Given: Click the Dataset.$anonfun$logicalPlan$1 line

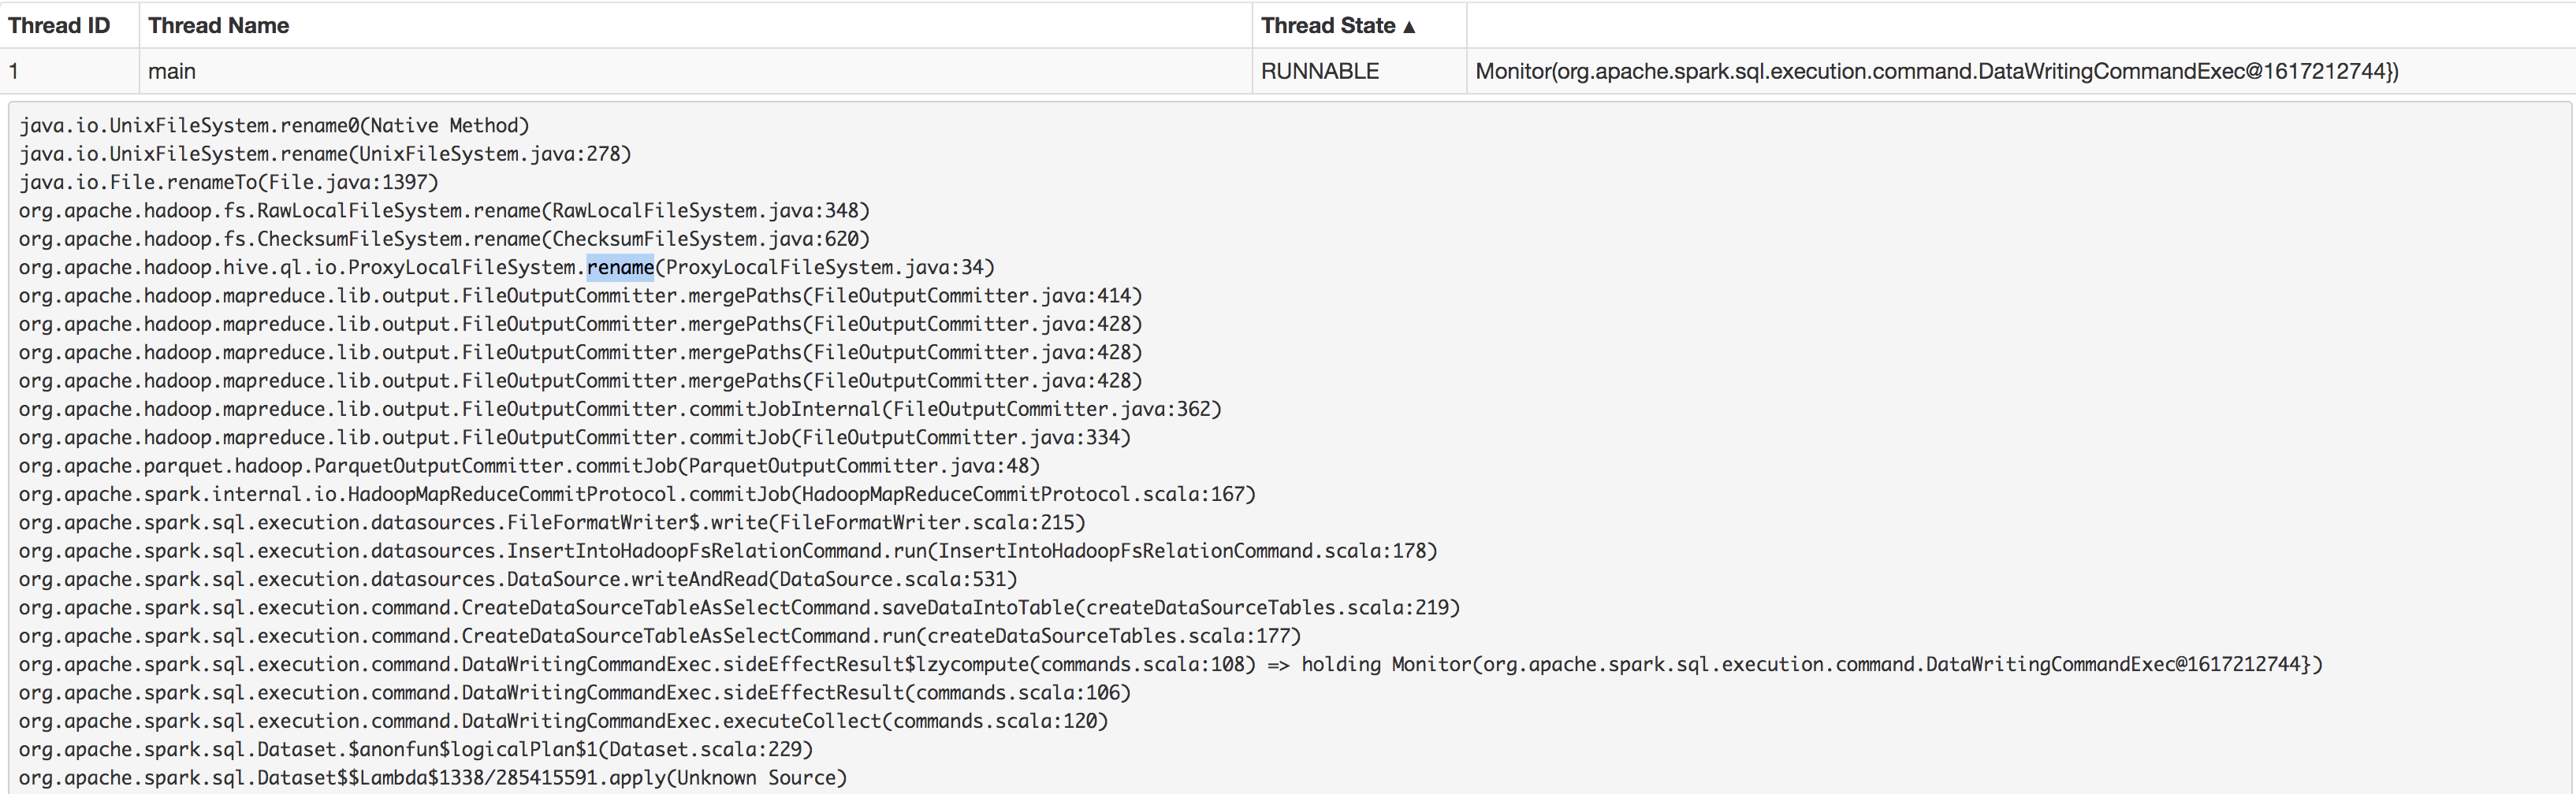Looking at the screenshot, I should pyautogui.click(x=416, y=750).
